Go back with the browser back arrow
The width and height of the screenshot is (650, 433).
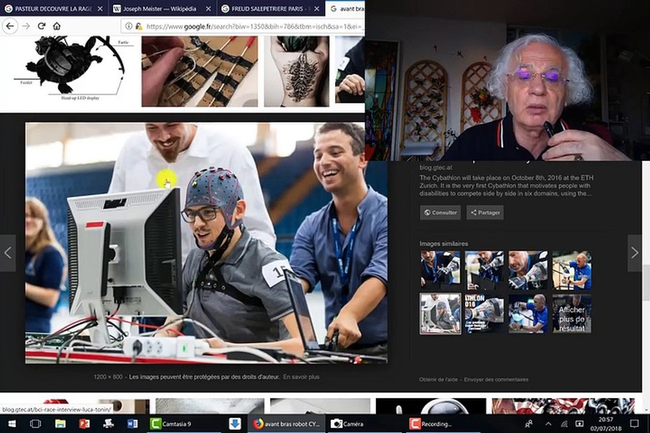click(10, 26)
